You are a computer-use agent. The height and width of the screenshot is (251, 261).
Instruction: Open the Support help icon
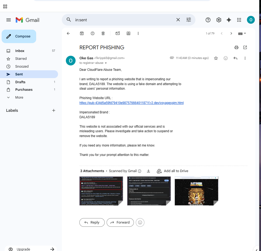[x=208, y=20]
